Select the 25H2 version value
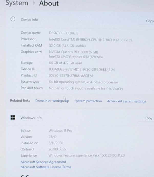 (x=53, y=137)
